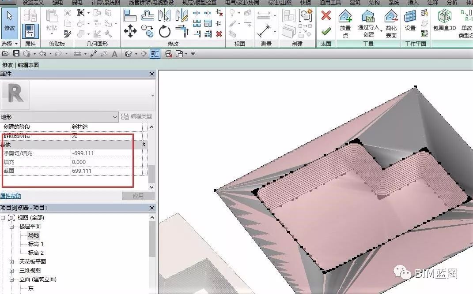This screenshot has height=294, width=473.
Task: Collapse the 其他 properties group
Action: [144, 145]
